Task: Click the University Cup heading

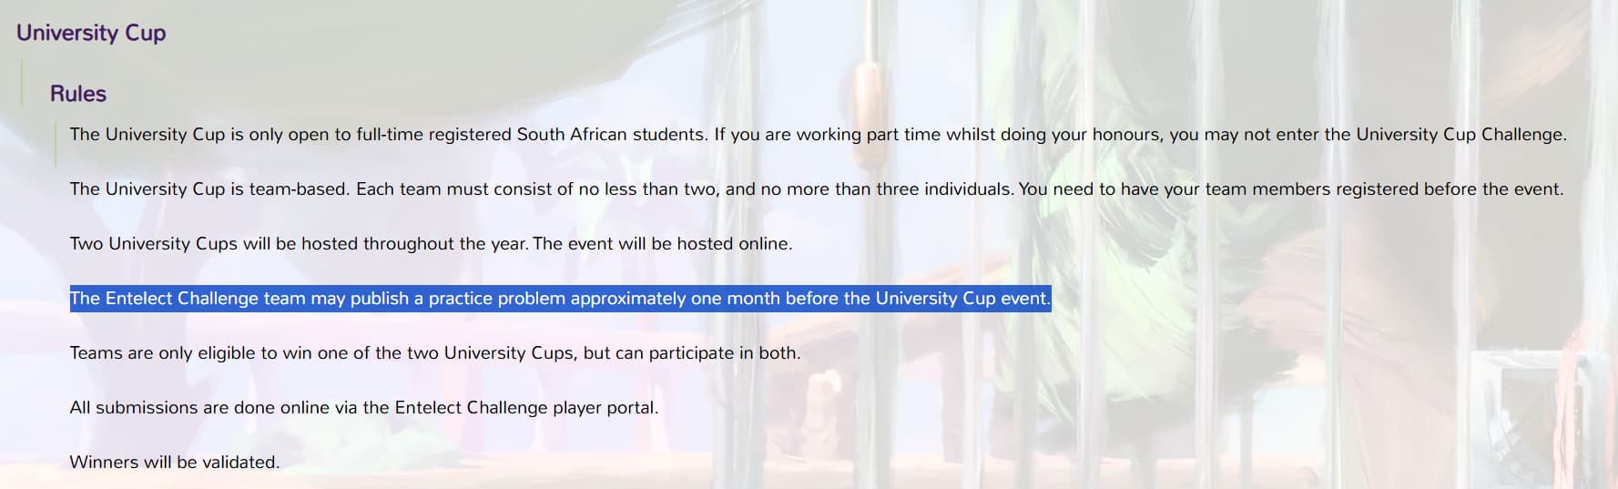Action: click(91, 33)
